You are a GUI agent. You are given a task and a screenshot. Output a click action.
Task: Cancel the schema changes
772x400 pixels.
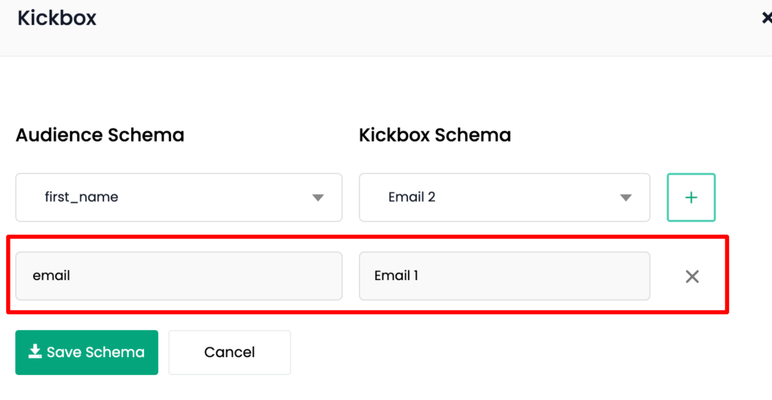229,353
